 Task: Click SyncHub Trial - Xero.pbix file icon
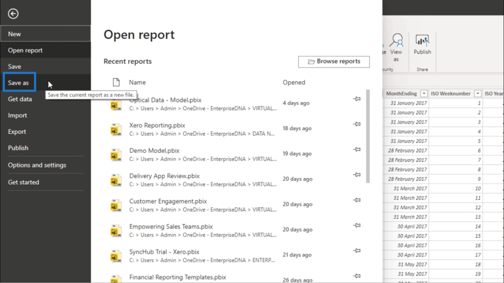(x=116, y=256)
